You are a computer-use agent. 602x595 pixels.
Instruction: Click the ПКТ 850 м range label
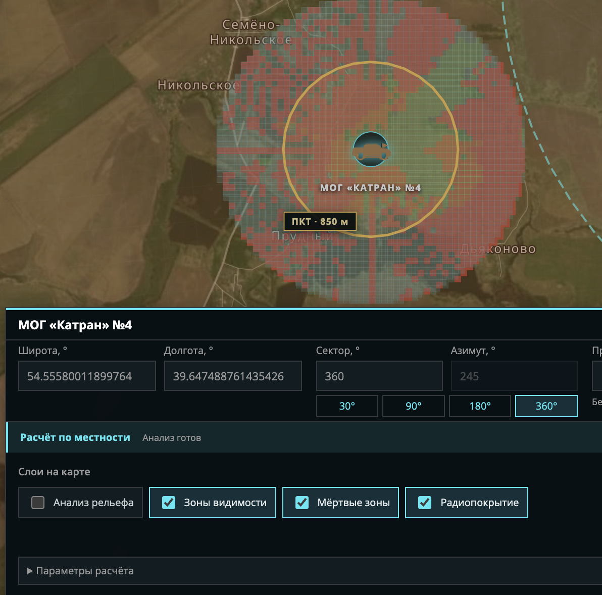coord(320,222)
